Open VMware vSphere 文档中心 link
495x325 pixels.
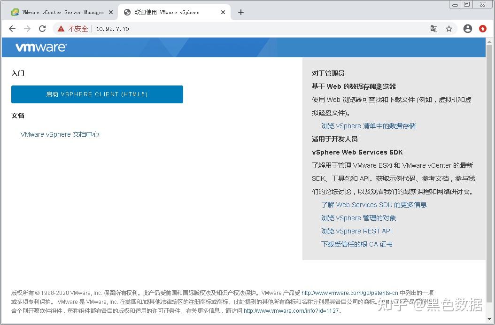click(60, 134)
